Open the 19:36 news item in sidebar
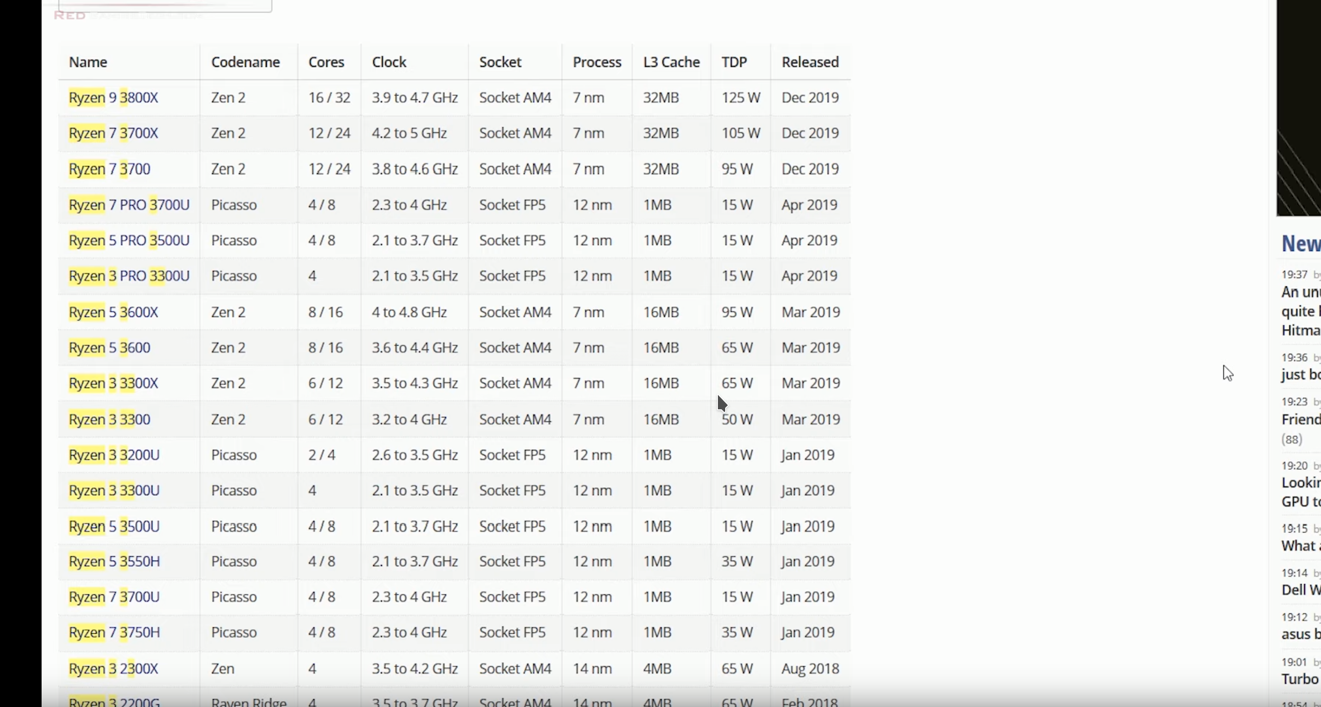1321x707 pixels. coord(1301,375)
